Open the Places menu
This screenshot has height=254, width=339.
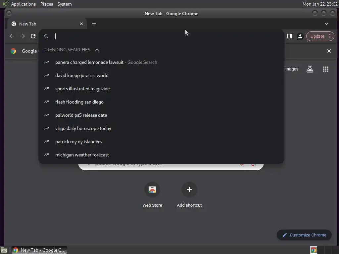click(x=47, y=4)
